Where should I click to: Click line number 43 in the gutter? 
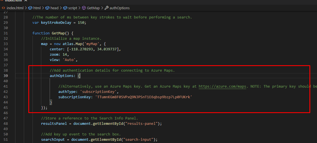(6, 97)
